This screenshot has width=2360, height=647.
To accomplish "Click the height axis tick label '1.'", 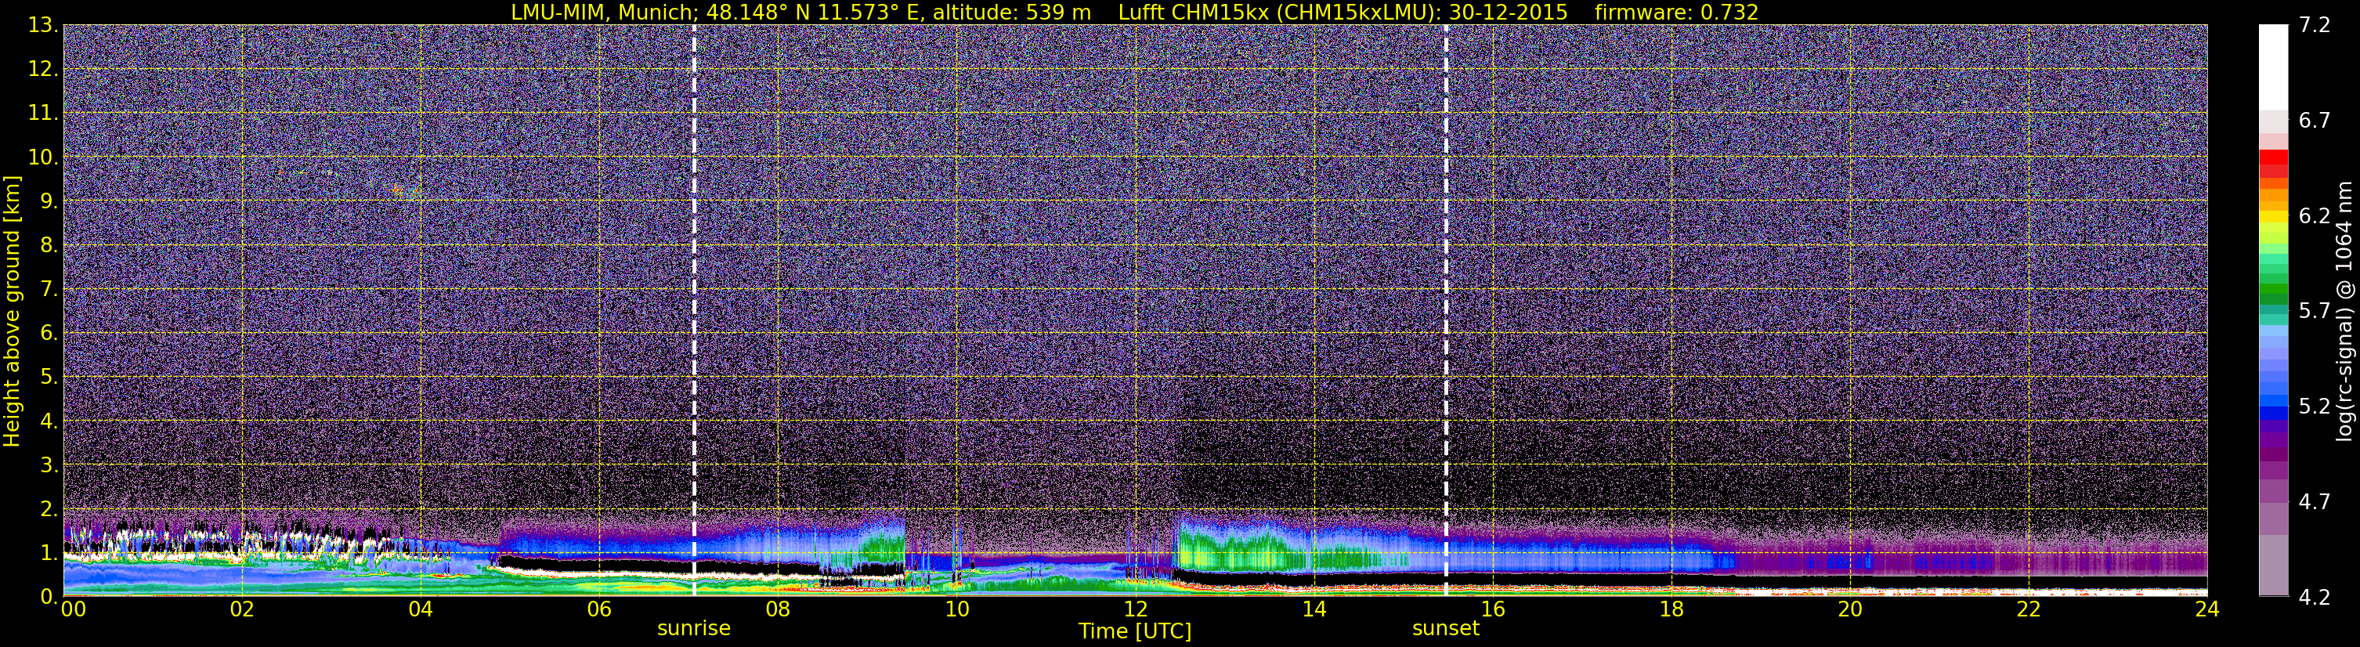I will [49, 552].
